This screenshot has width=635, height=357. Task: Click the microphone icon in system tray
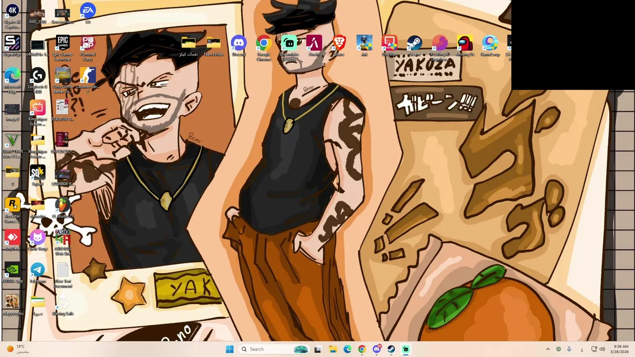pos(569,349)
